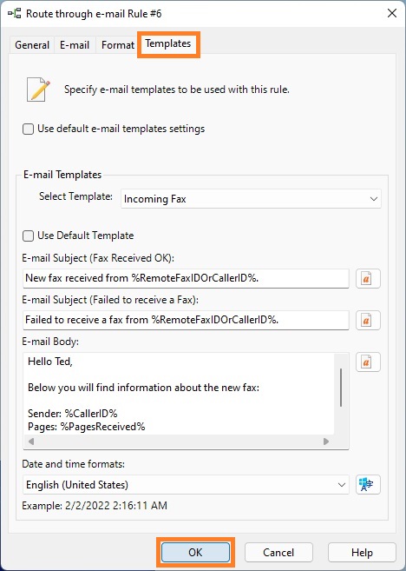The height and width of the screenshot is (571, 406).
Task: Click insert-variable icon next to E-mail Body
Action: pyautogui.click(x=368, y=362)
